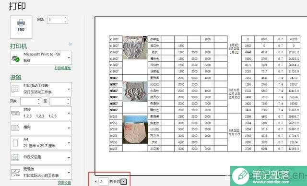Open the collation 1,2,3 dropdown
The height and width of the screenshot is (186, 307).
41,113
